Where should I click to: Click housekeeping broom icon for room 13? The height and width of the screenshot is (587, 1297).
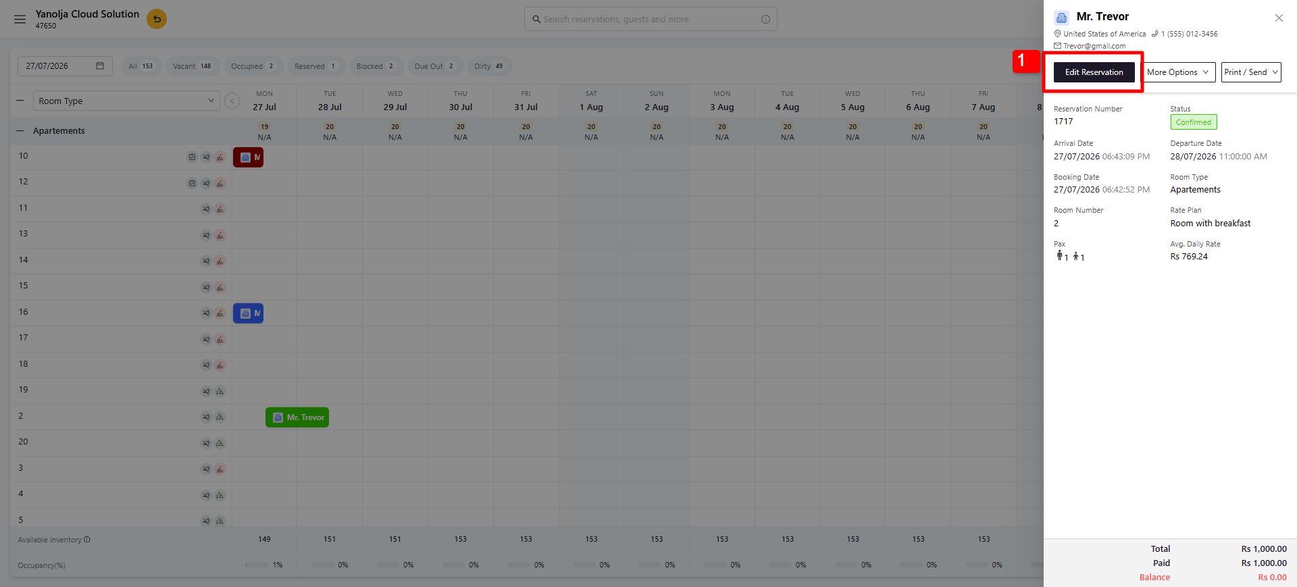click(220, 235)
